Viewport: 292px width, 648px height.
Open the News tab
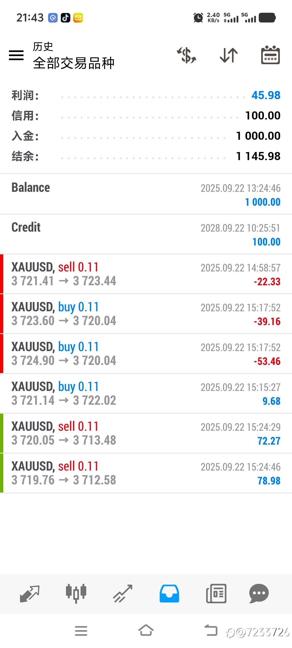coord(216,593)
